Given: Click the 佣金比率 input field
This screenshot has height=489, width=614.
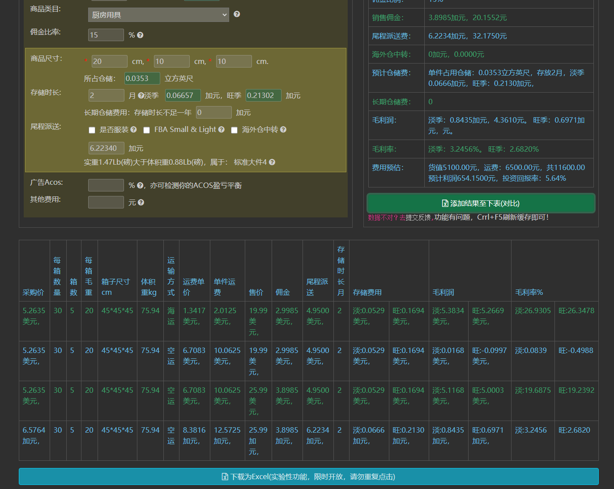Looking at the screenshot, I should pyautogui.click(x=106, y=35).
